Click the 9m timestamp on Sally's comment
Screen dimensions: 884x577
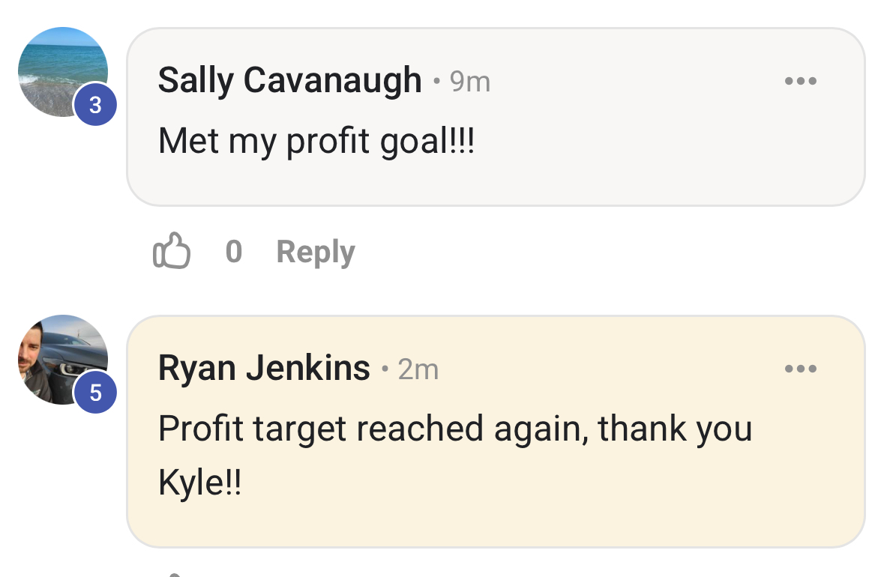(x=470, y=82)
